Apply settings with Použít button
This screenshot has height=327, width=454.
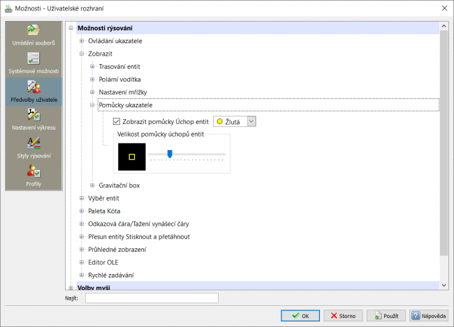(386, 316)
